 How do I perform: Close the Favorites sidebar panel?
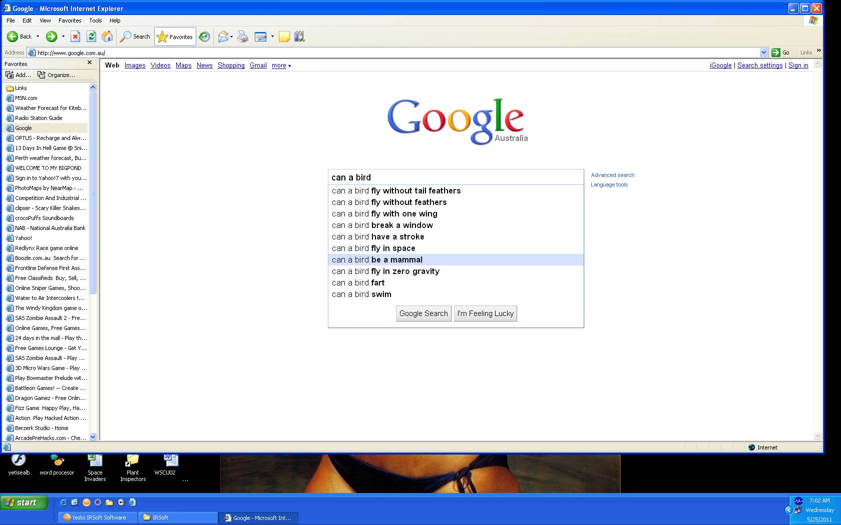[90, 63]
